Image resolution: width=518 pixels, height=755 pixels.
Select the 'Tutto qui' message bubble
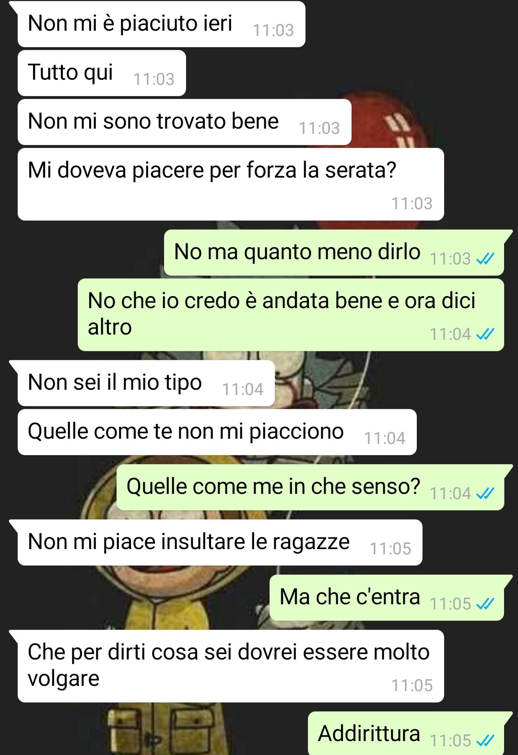coord(102,73)
